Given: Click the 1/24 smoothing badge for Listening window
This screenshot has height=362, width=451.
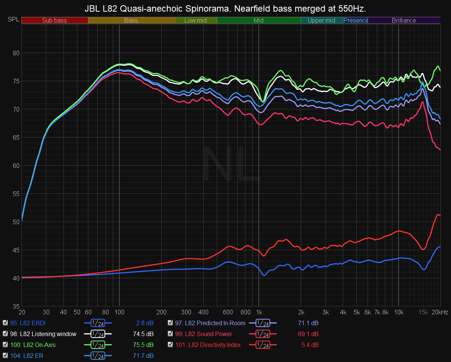Looking at the screenshot, I should click(x=98, y=334).
